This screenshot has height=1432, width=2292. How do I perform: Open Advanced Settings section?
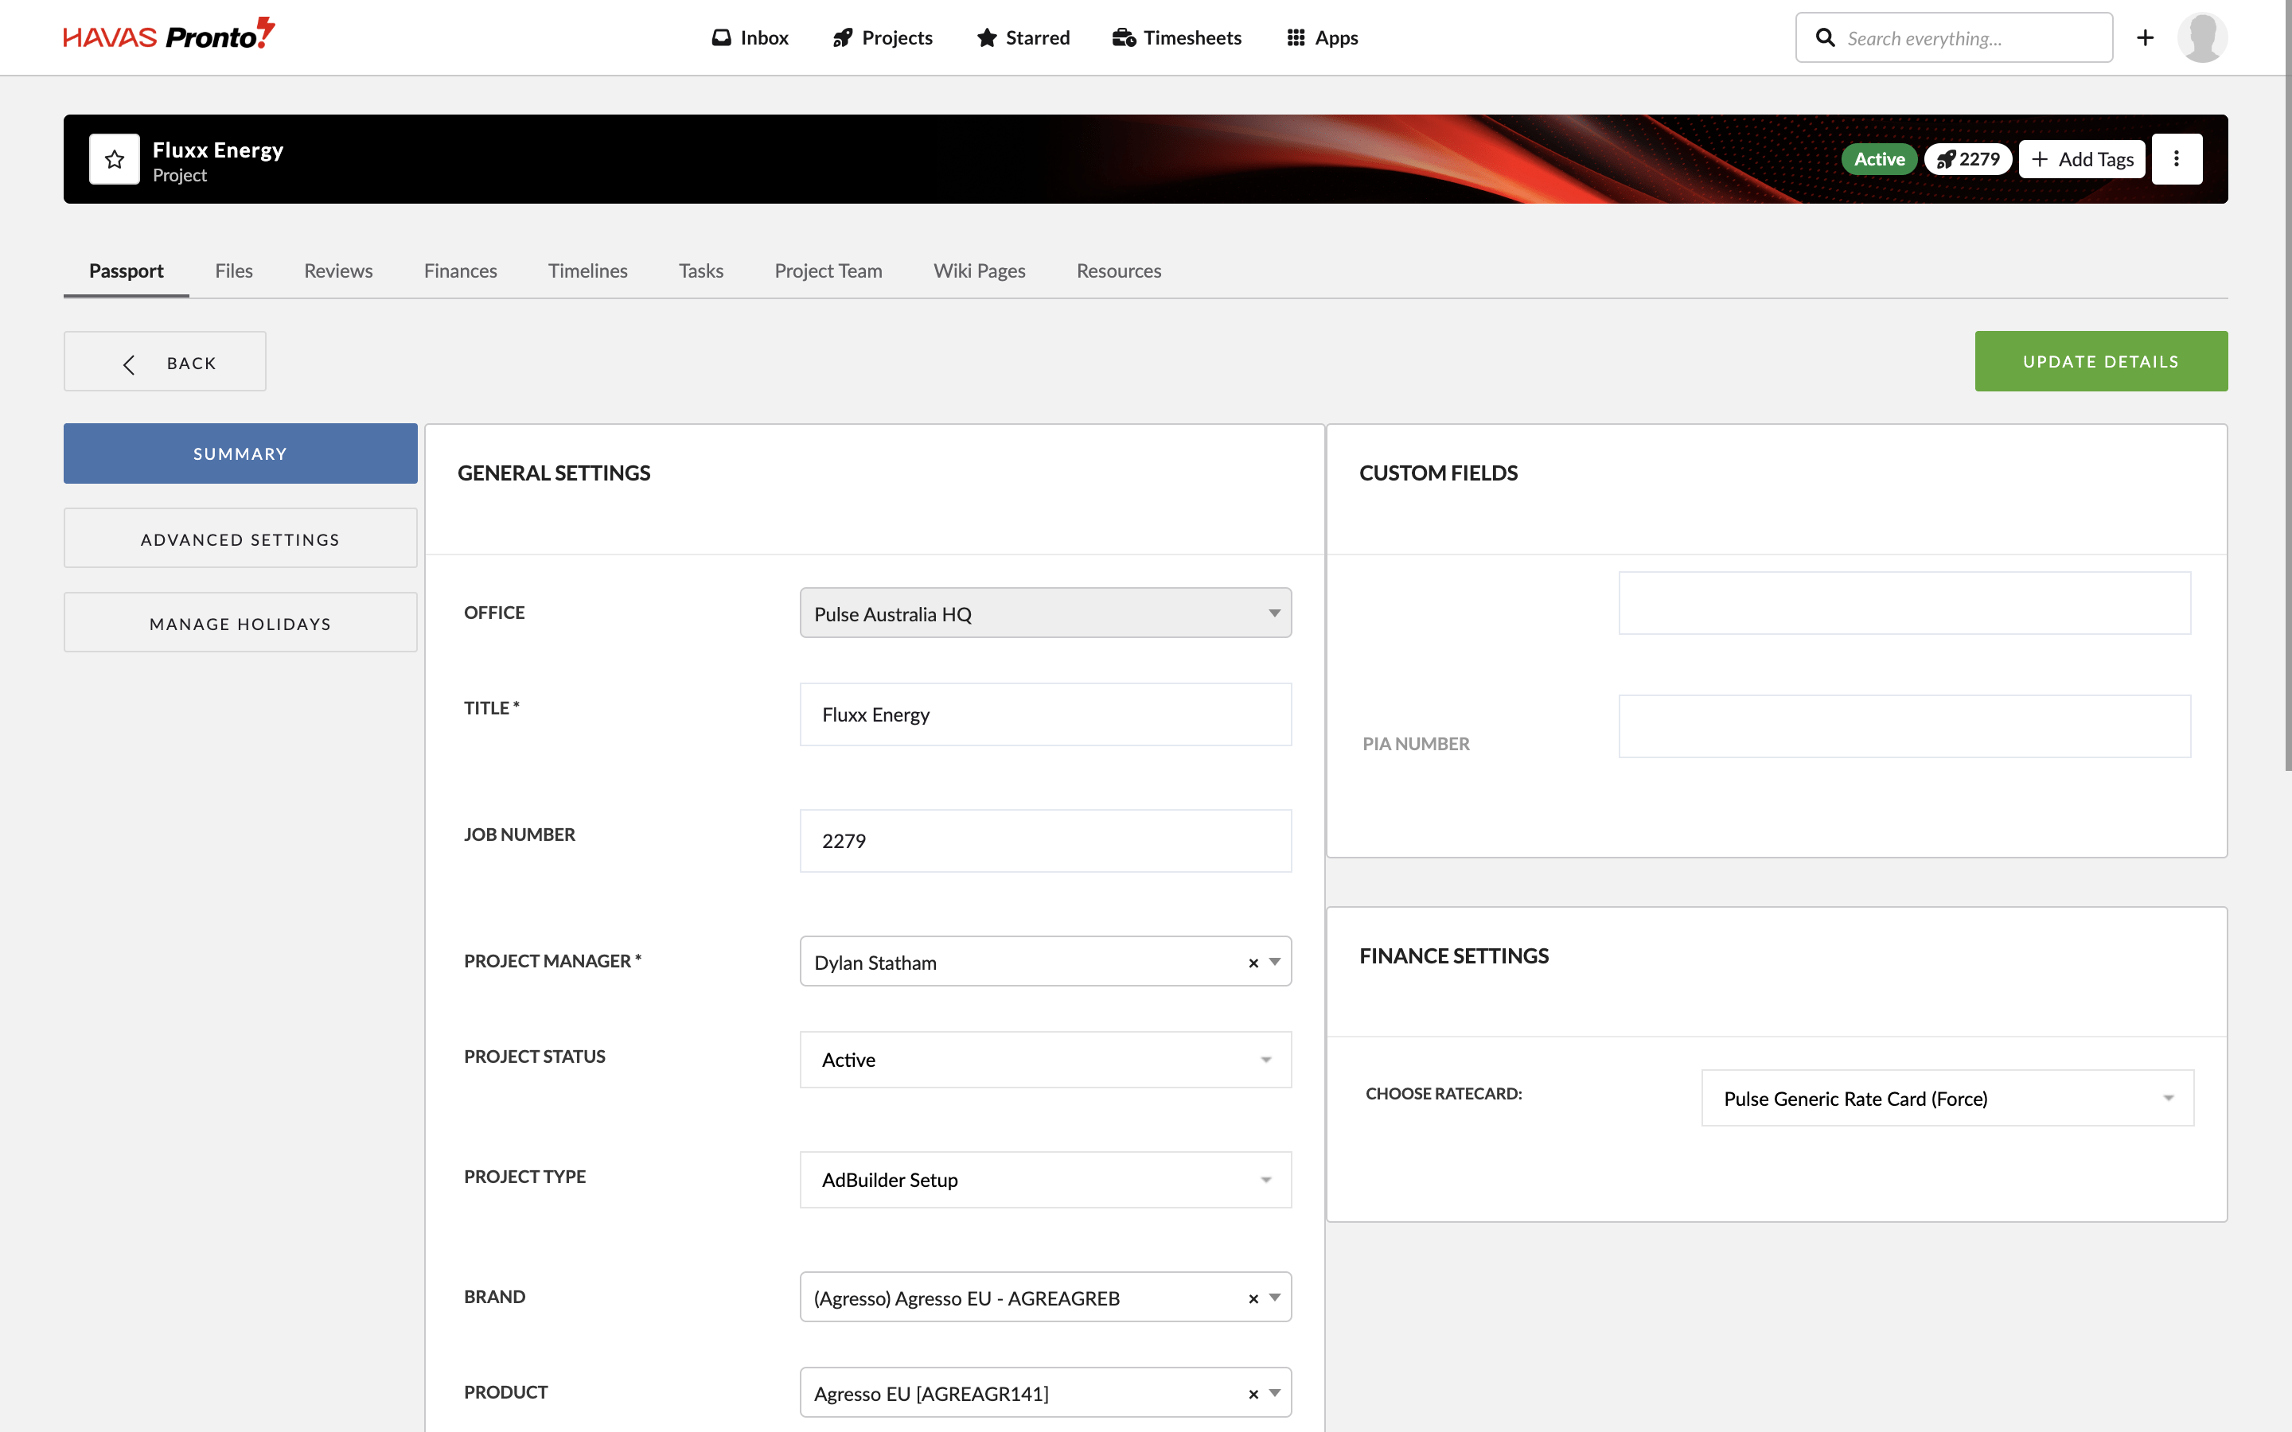pos(240,539)
